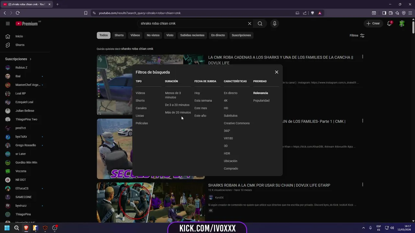Open options for first video result
Screen dimensions: 415x233
tap(362, 57)
